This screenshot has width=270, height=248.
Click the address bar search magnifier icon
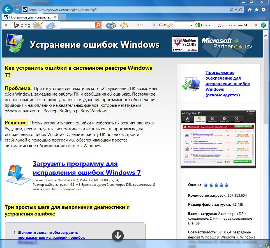point(231,10)
